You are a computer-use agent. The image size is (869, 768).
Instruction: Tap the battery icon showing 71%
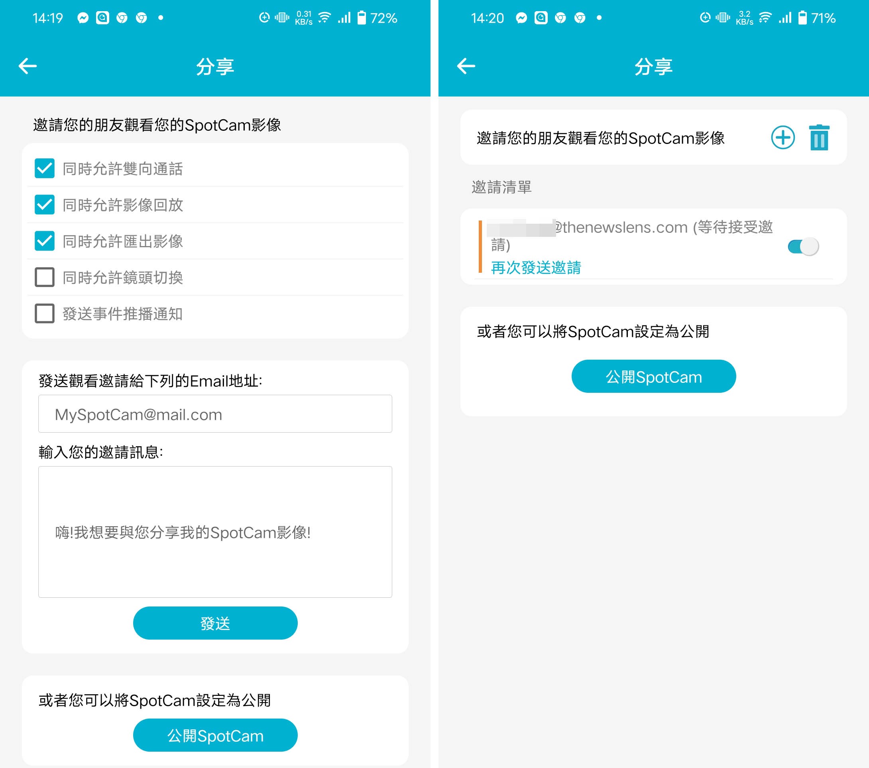pos(802,18)
